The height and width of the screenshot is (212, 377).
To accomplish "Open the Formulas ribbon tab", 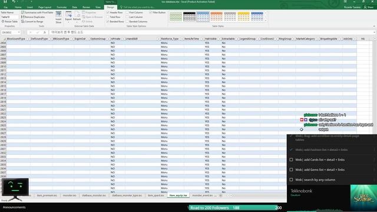I will pos(61,7).
